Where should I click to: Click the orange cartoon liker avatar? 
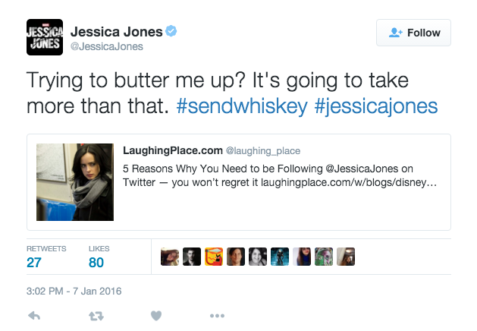tap(214, 257)
